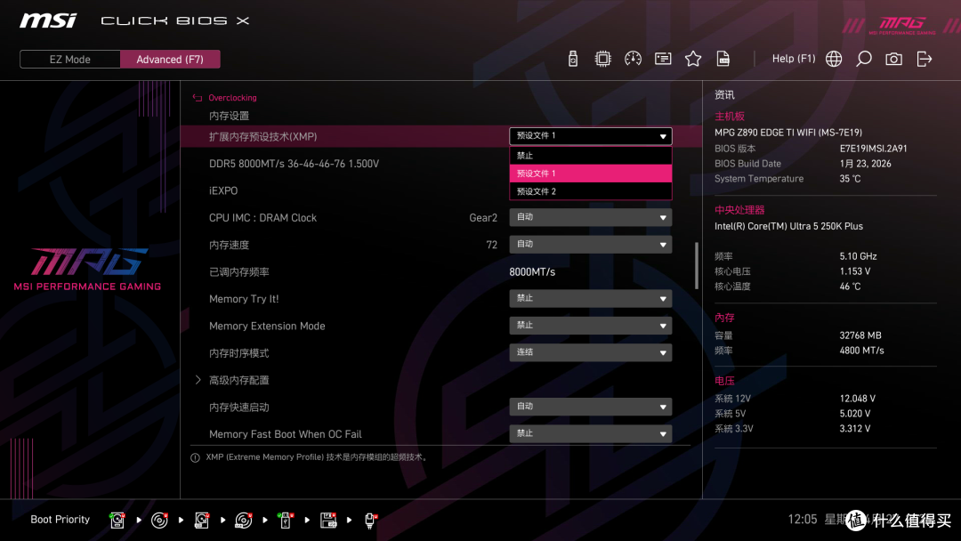Click the BIOS Build Date 1月 23, 2026
Image resolution: width=961 pixels, height=541 pixels.
tap(866, 164)
